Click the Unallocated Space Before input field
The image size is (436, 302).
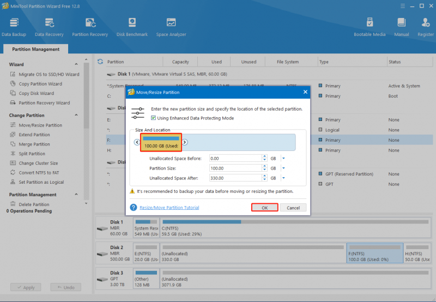tap(235, 158)
